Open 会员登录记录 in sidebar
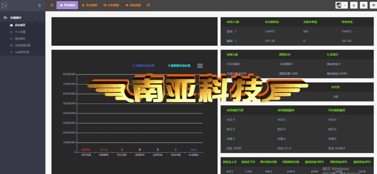The width and height of the screenshot is (377, 174). click(23, 45)
